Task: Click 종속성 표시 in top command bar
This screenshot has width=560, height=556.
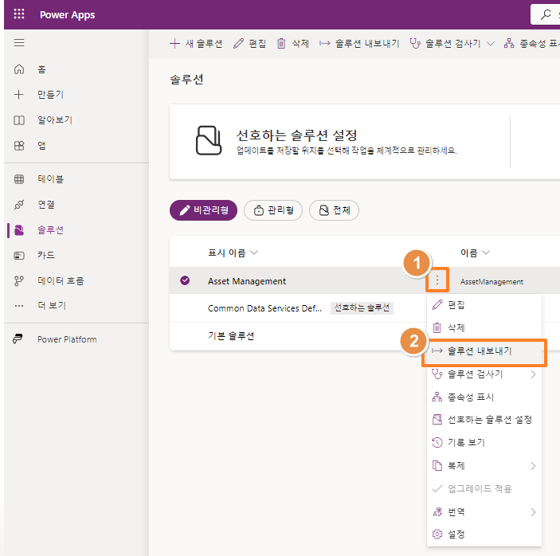Action: (531, 44)
